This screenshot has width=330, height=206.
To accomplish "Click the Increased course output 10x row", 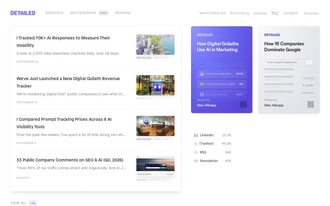I will (222, 84).
